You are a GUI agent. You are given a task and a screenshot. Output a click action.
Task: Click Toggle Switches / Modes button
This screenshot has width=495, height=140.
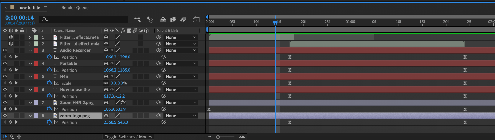pos(128,137)
